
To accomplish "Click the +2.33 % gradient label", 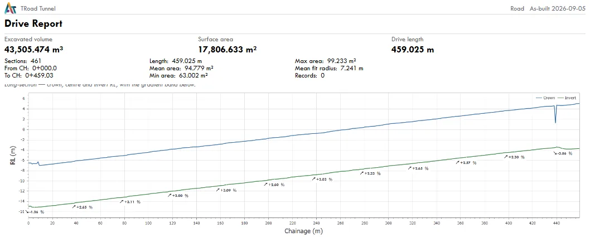I will click(x=370, y=173).
